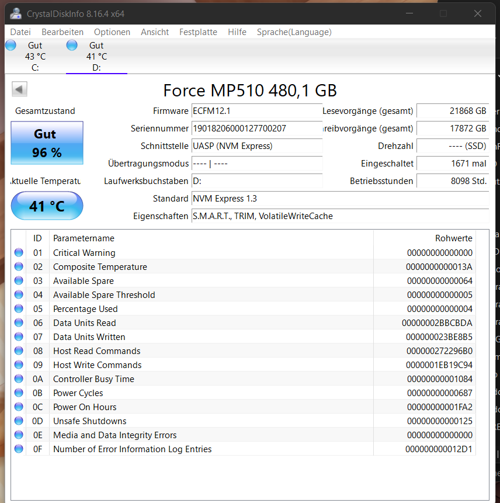500x503 pixels.
Task: Click the status dot in the Available Spare row (ID 03)
Action: [x=19, y=280]
